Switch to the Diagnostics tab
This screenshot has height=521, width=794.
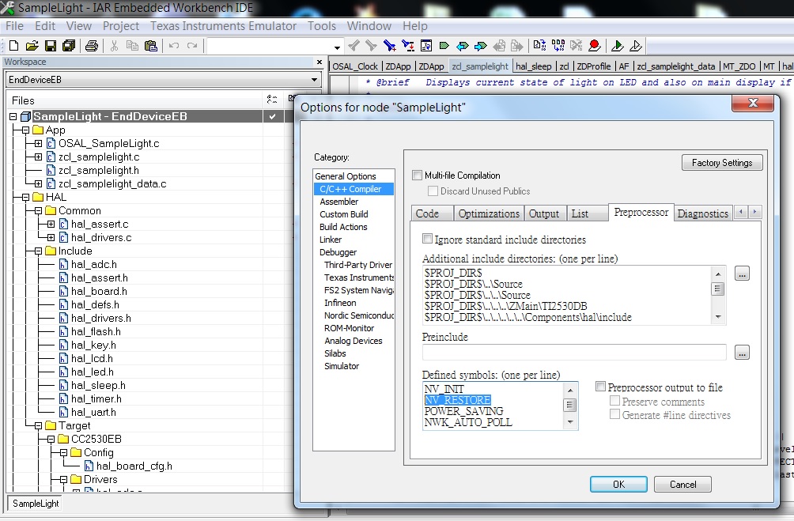point(703,213)
